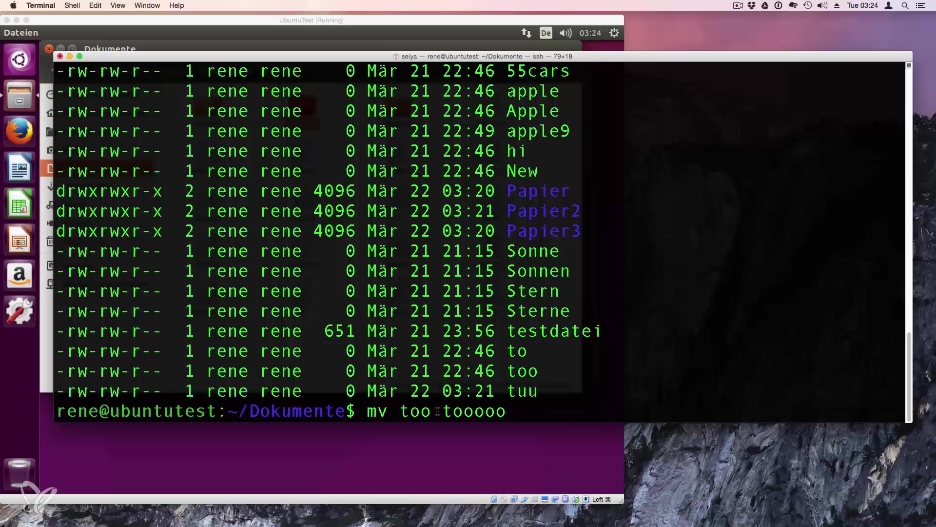
Task: Open the Shell menu
Action: (x=72, y=5)
